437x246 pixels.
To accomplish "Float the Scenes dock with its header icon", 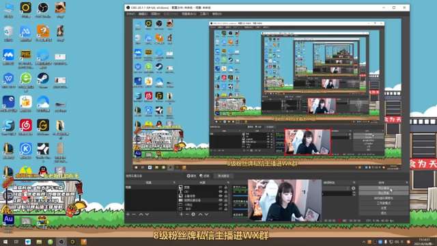I will [x=174, y=182].
